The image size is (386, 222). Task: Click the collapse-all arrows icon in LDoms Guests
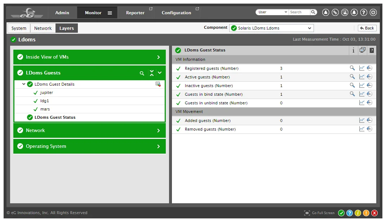tap(152, 73)
